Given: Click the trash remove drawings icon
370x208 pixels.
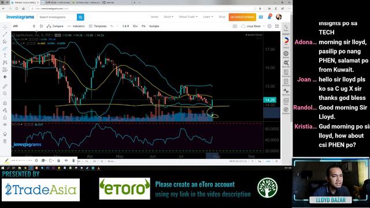Looking at the screenshot, I should (5, 141).
